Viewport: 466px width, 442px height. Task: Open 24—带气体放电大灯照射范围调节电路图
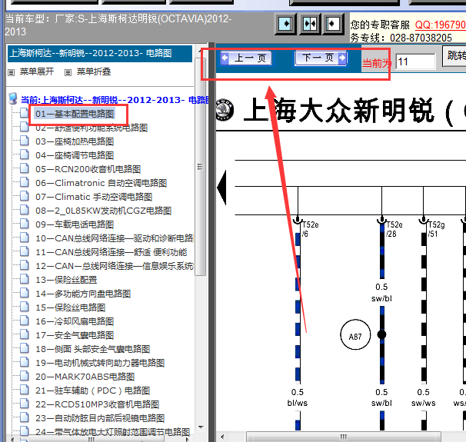coord(112,432)
